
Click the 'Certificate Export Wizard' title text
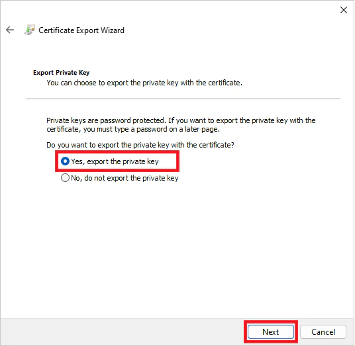tap(81, 30)
